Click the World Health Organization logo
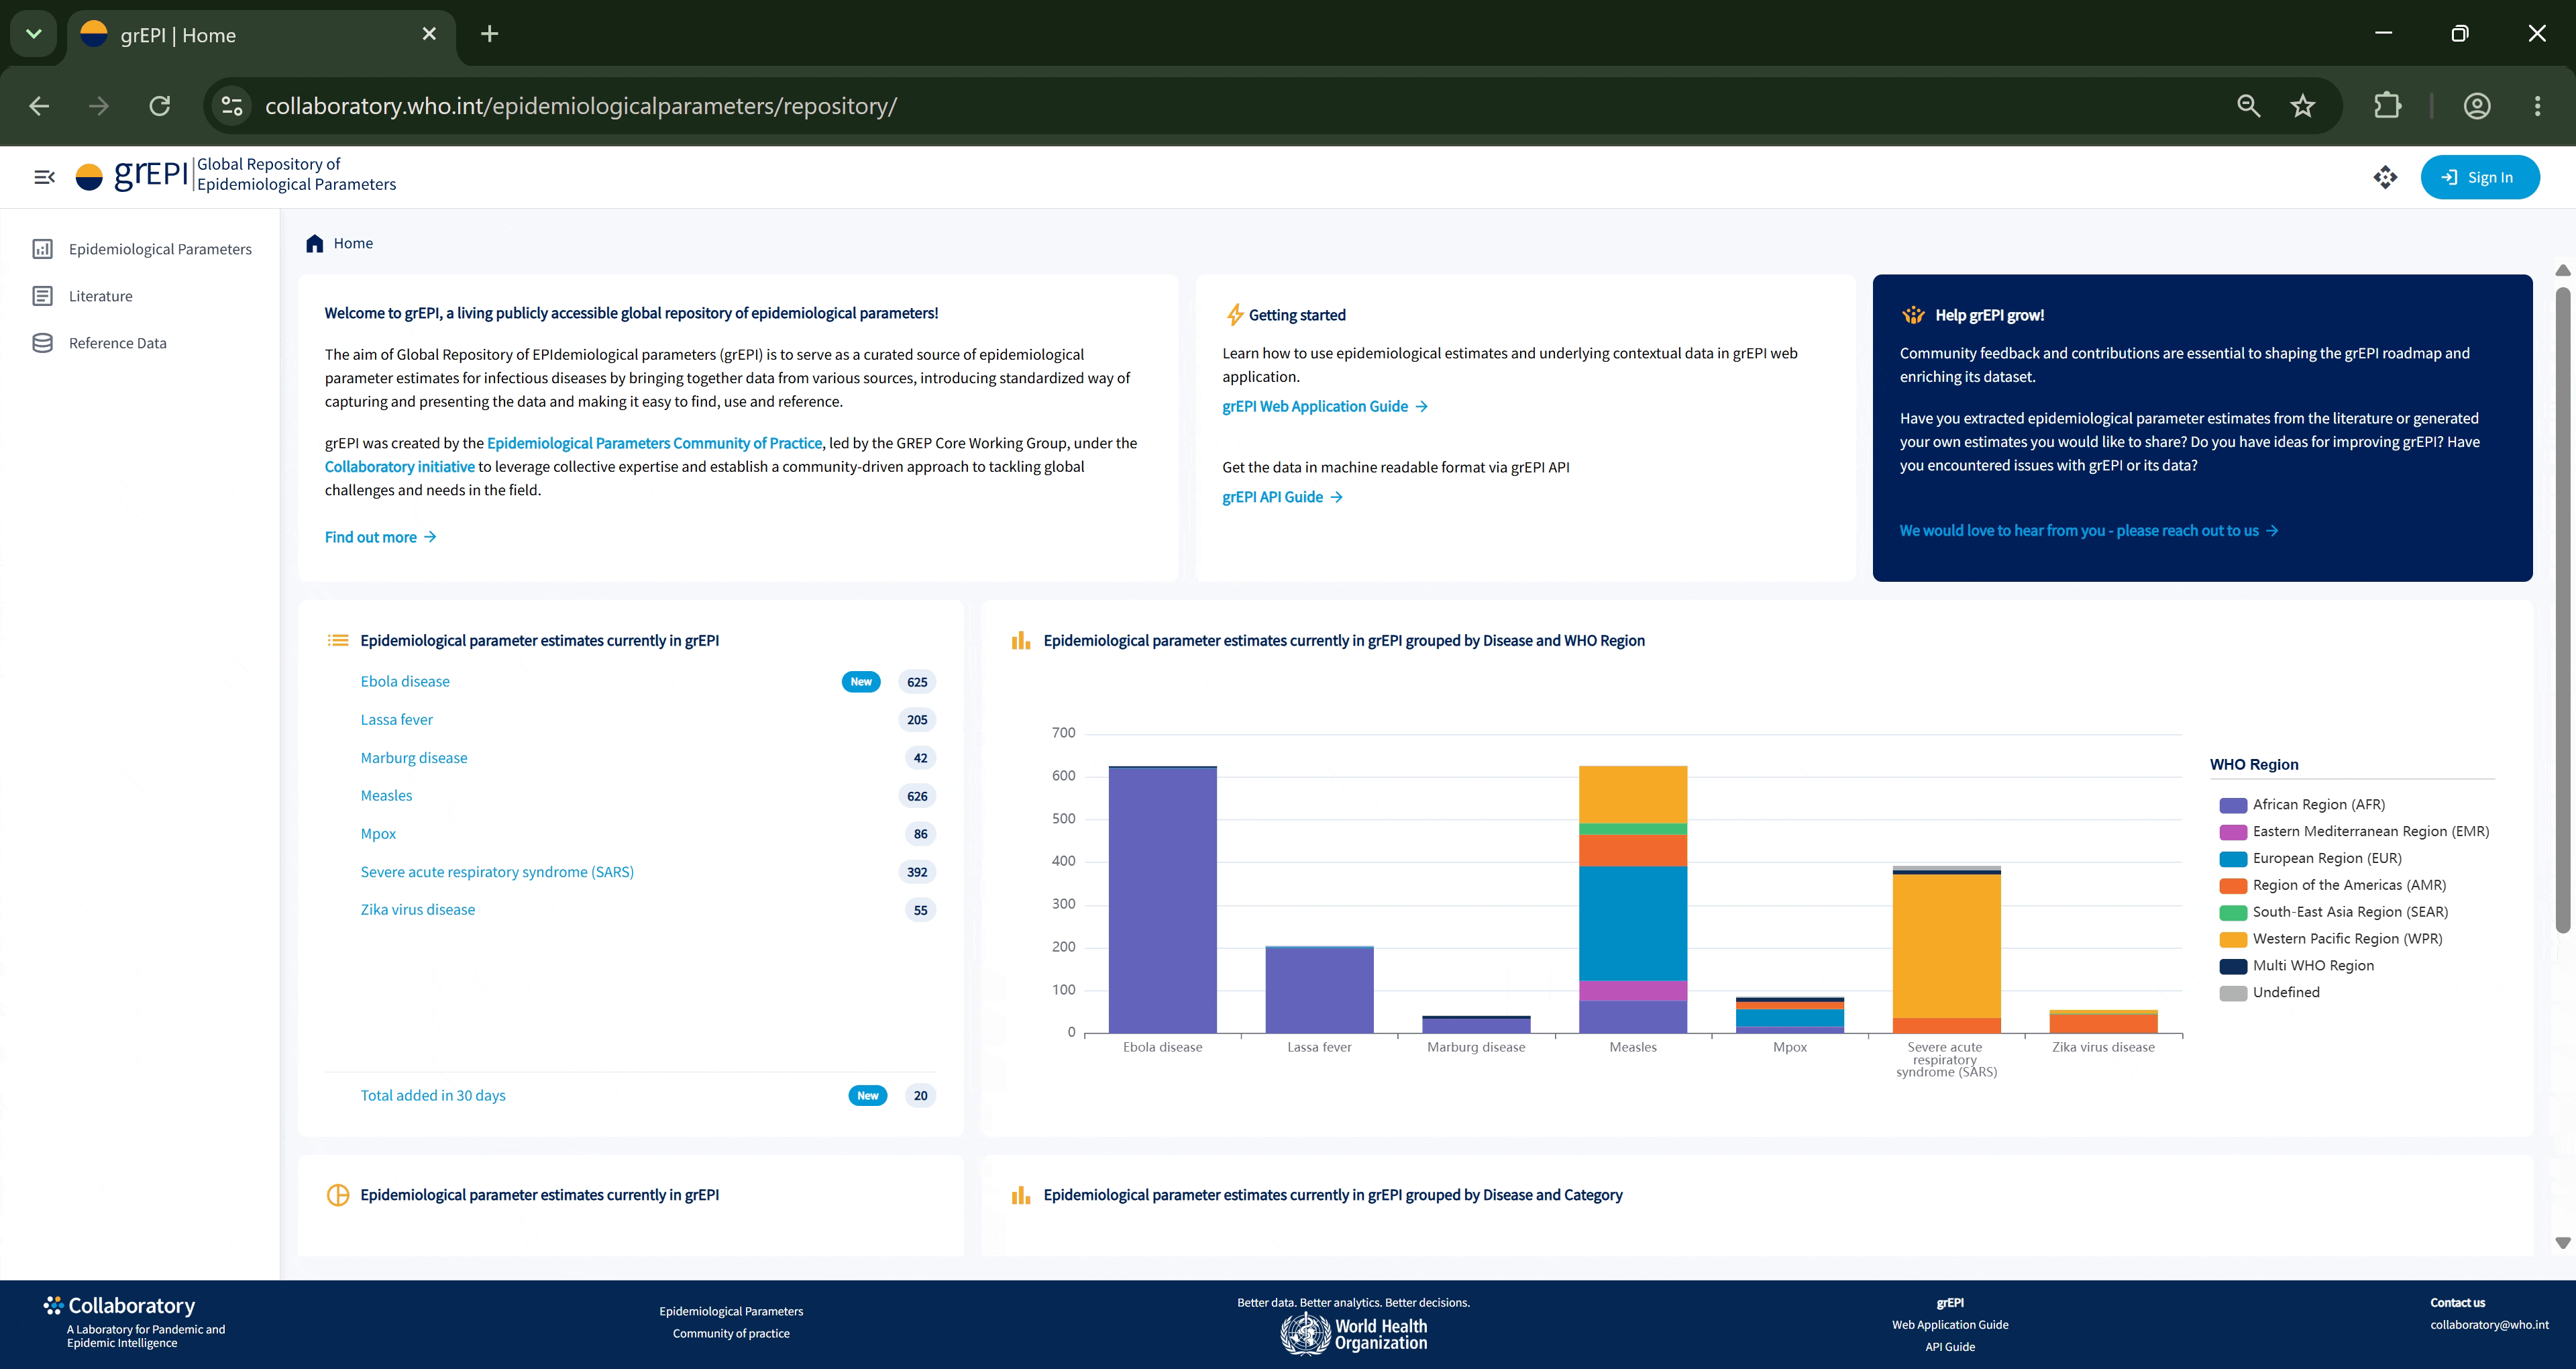The image size is (2576, 1369). coord(1354,1334)
